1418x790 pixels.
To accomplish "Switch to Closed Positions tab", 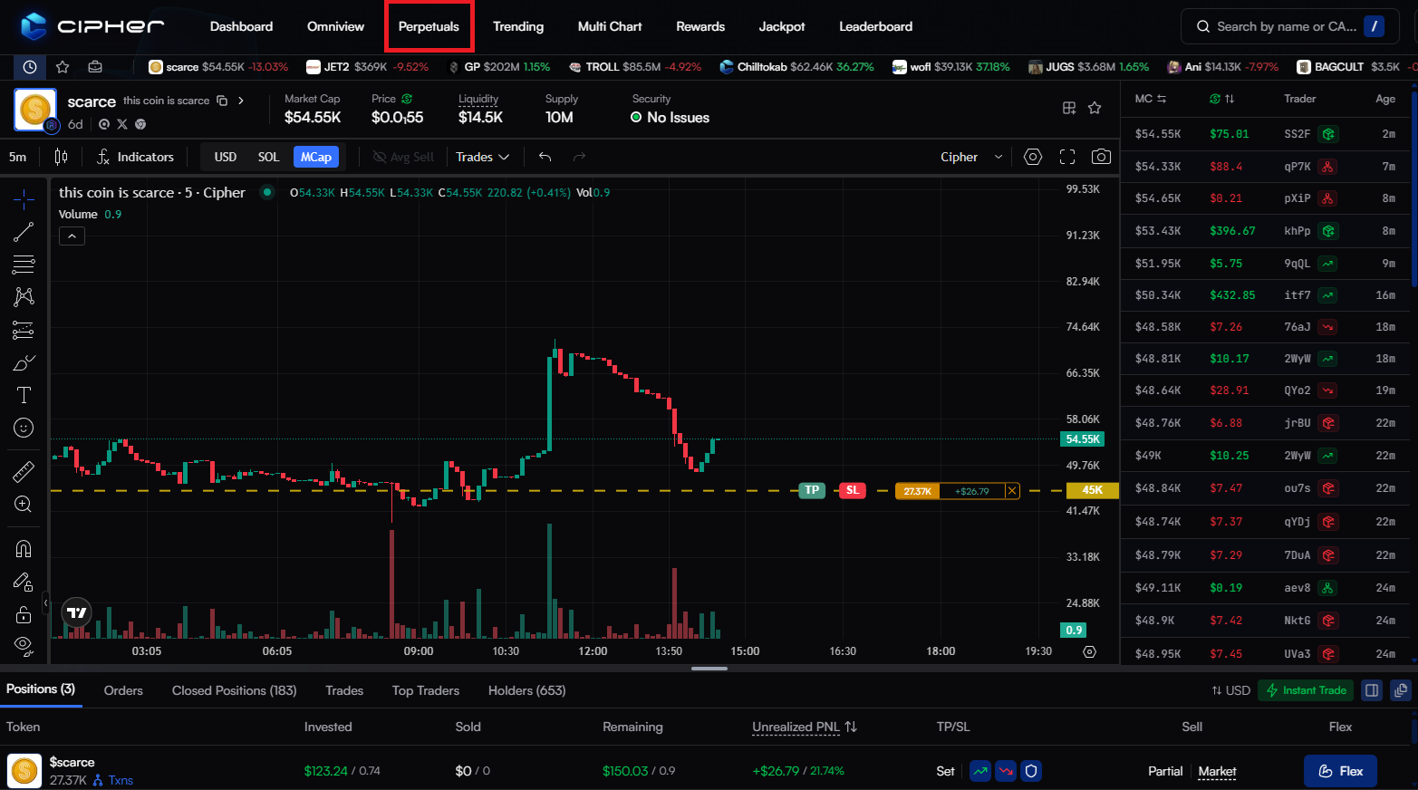I will coord(234,690).
